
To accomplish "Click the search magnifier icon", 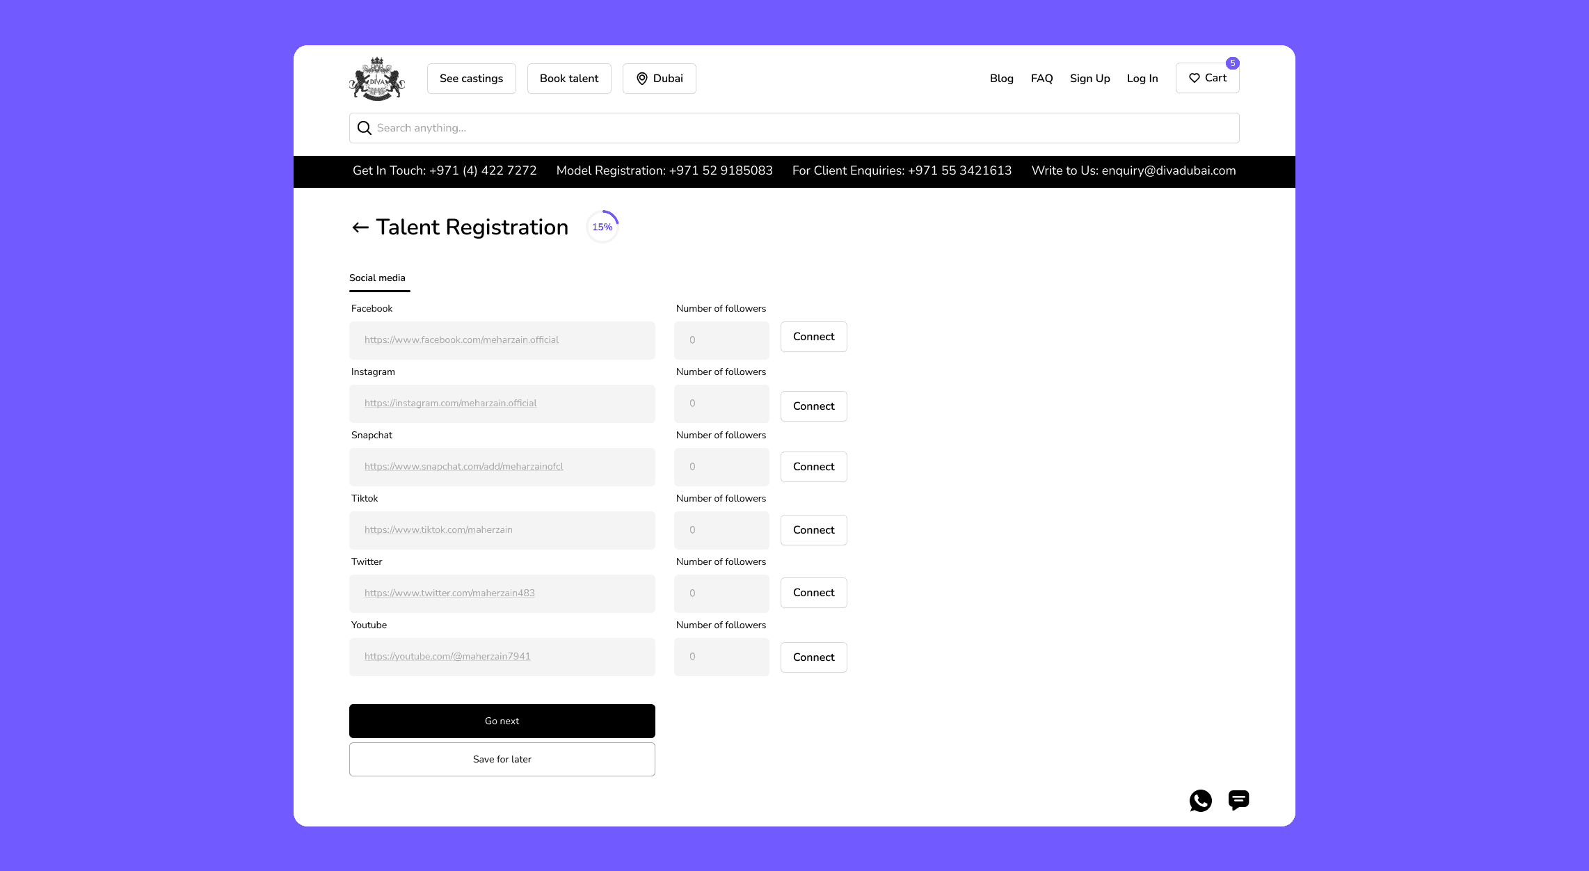I will pos(364,128).
